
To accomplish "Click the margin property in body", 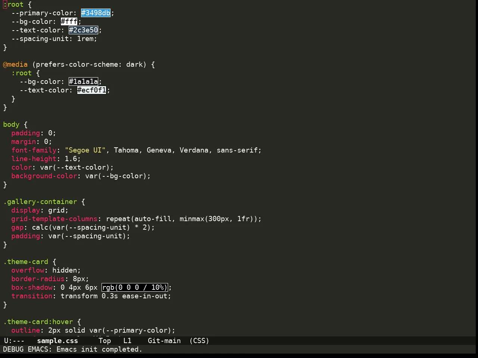I will pos(24,142).
